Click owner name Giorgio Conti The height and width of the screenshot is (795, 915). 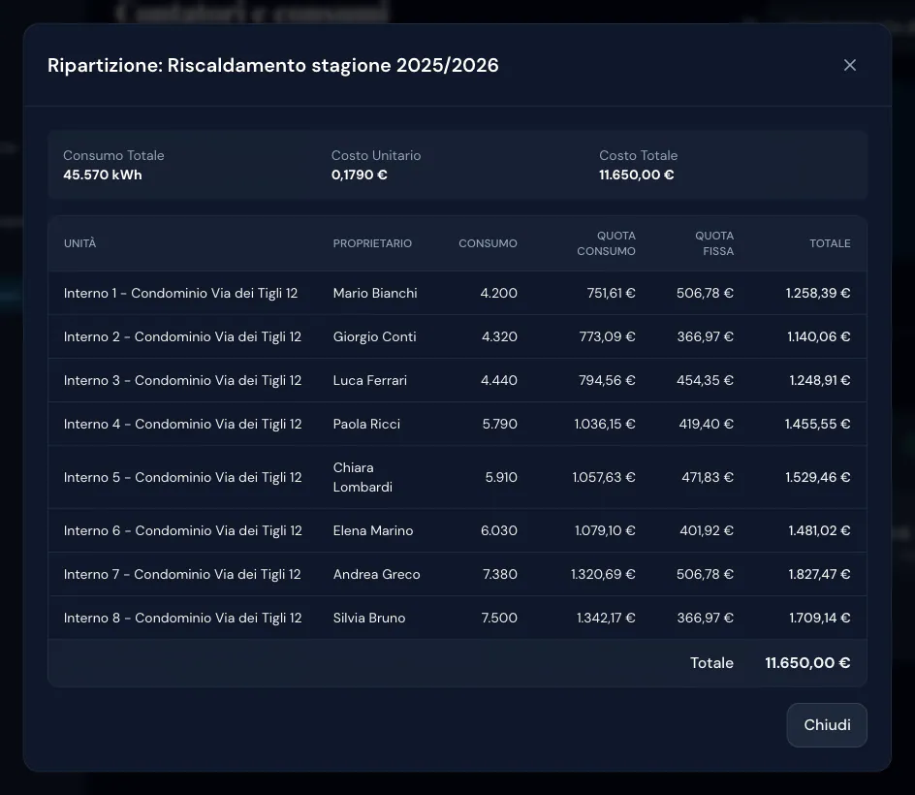click(375, 336)
